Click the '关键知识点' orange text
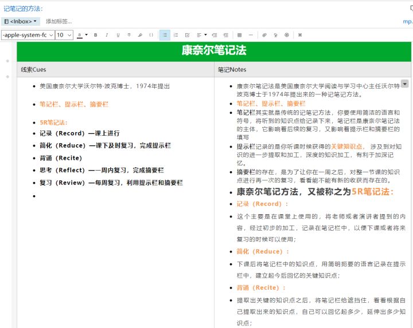Viewport: 413px width, 328px height. click(346, 147)
